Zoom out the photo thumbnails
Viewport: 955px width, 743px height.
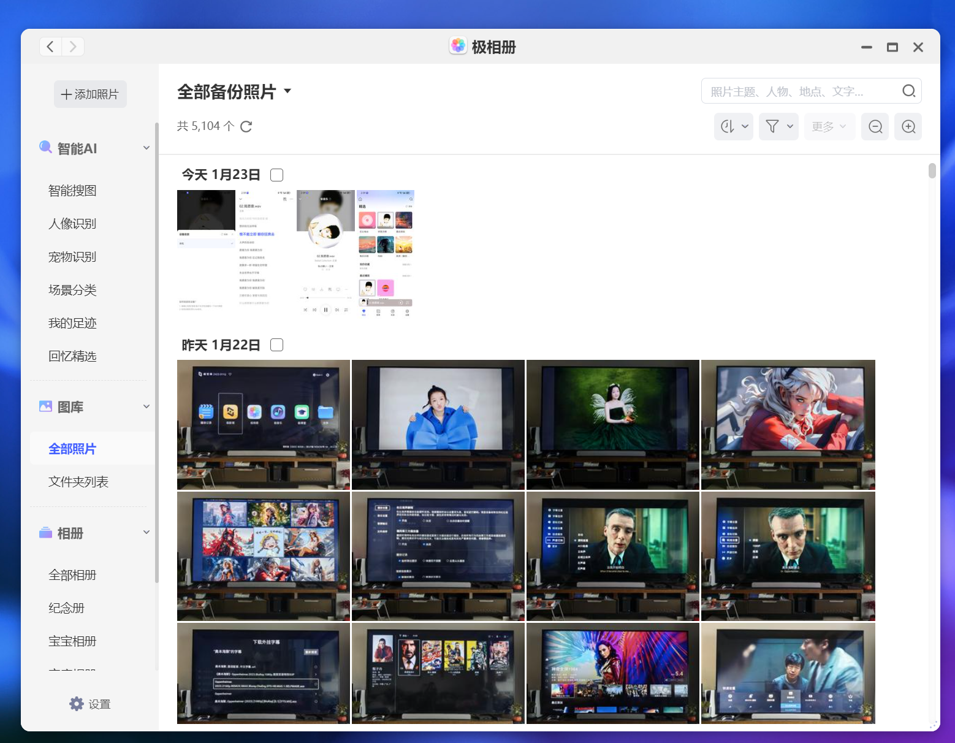pos(875,126)
